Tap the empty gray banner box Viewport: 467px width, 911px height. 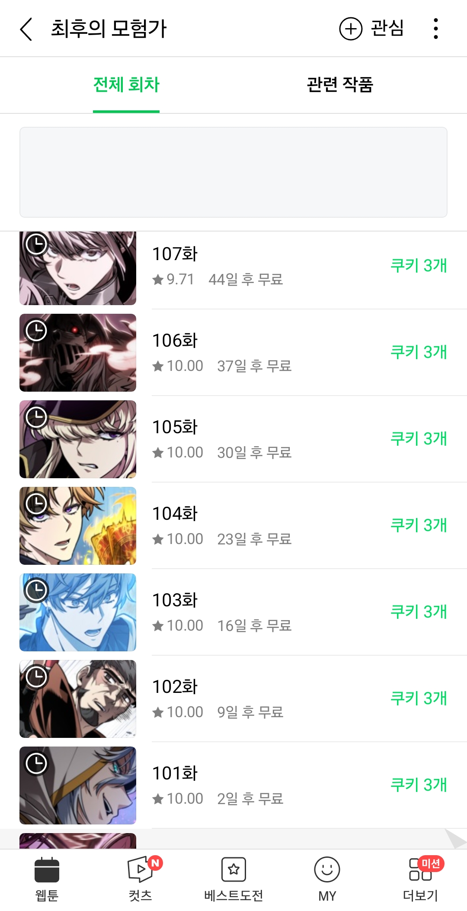[x=233, y=172]
